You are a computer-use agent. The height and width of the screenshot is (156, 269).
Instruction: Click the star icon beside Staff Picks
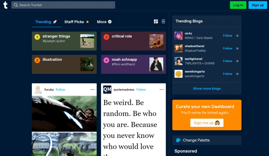pyautogui.click(x=87, y=22)
